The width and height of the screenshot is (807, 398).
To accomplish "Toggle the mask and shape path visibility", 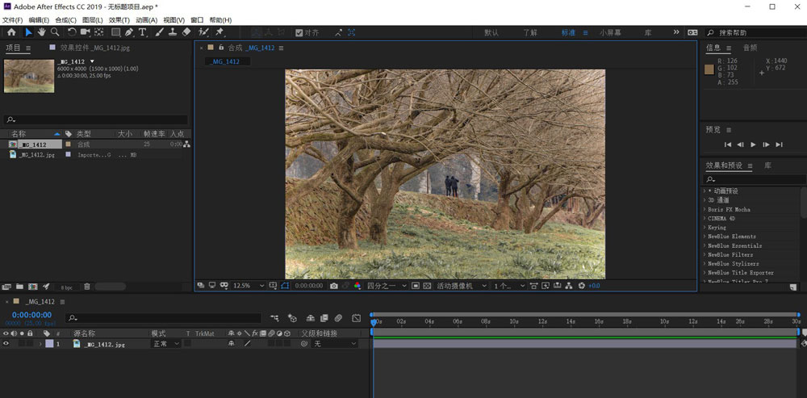I will tap(285, 286).
